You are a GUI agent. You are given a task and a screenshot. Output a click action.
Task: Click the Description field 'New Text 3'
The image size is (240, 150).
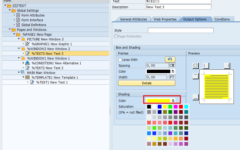coord(179,7)
